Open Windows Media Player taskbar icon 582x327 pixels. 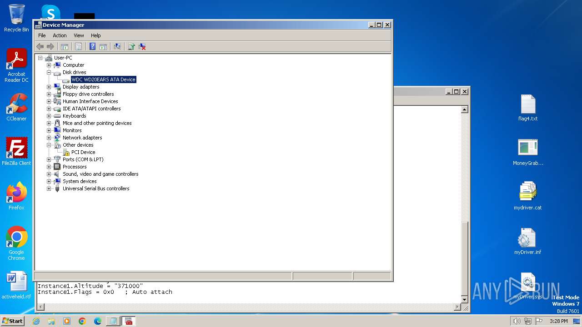[67, 321]
